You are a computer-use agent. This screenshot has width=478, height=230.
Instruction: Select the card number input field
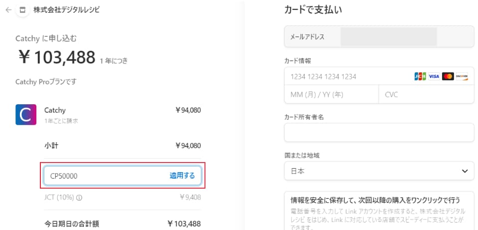(379, 76)
